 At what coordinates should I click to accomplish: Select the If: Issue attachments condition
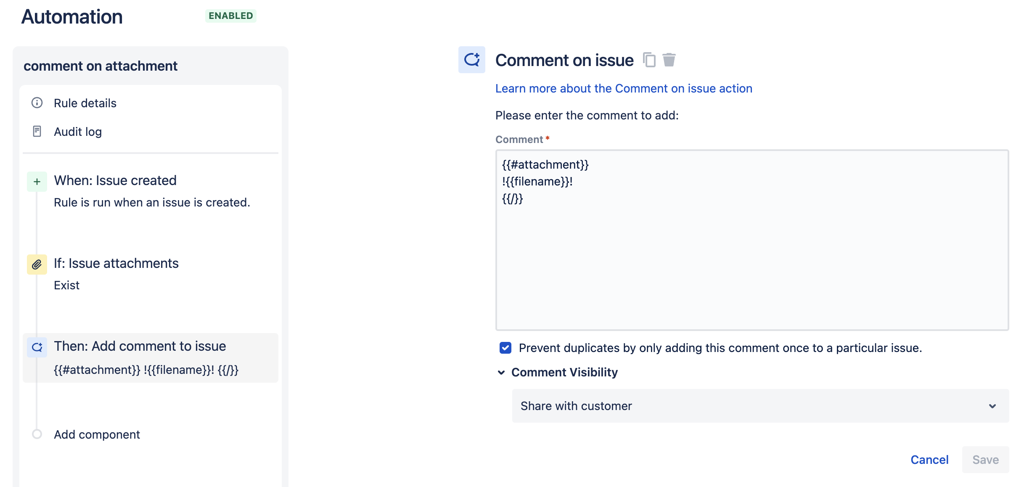coord(116,263)
